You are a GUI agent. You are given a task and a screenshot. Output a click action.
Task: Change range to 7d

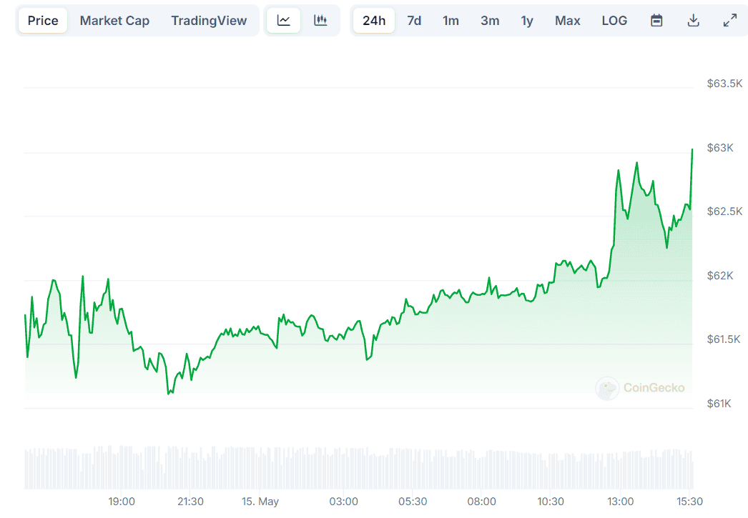click(x=414, y=21)
